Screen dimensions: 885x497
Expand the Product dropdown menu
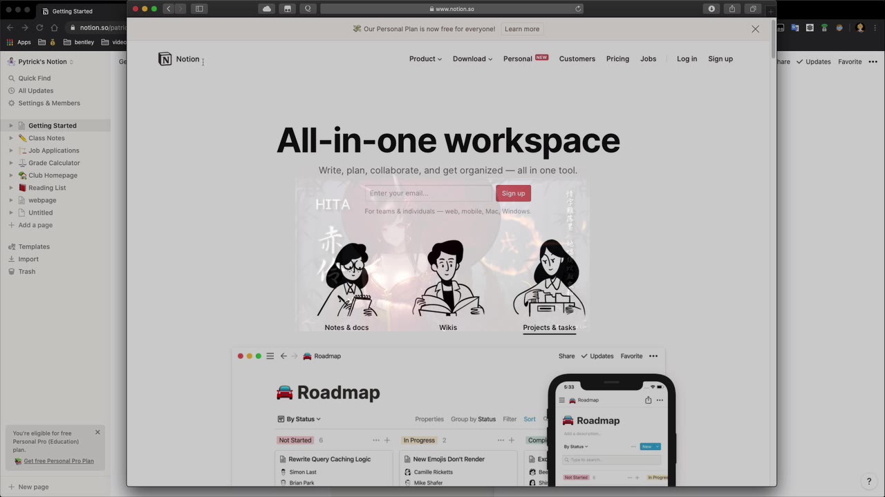(425, 59)
